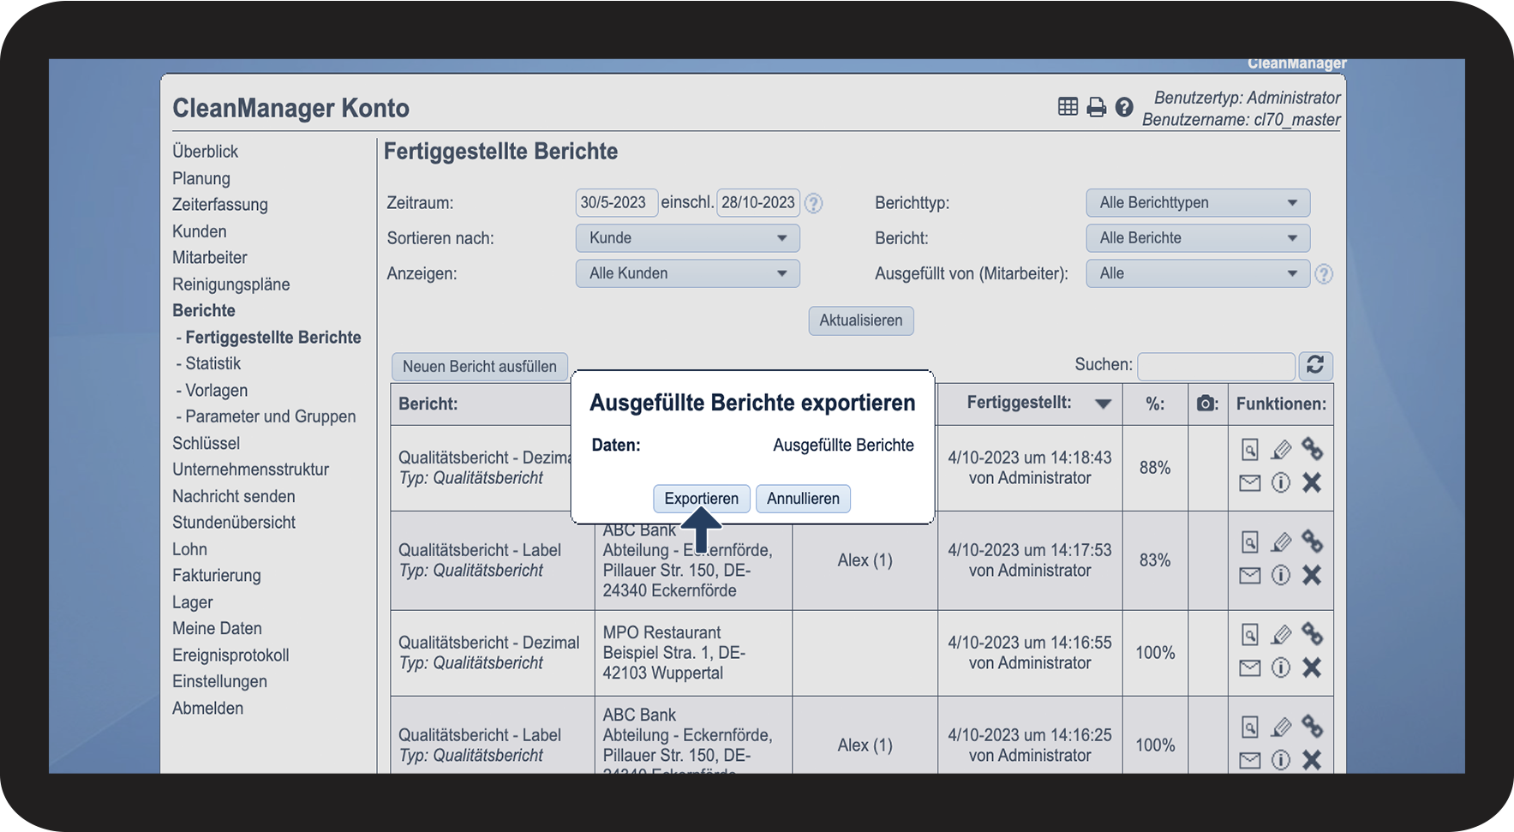Click the Zeitraum start date field 30/5-2023
Screen dimensions: 1514x832
click(x=616, y=203)
